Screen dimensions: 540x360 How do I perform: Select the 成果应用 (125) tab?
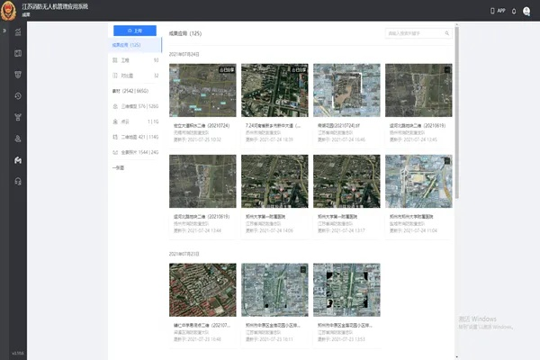click(128, 44)
